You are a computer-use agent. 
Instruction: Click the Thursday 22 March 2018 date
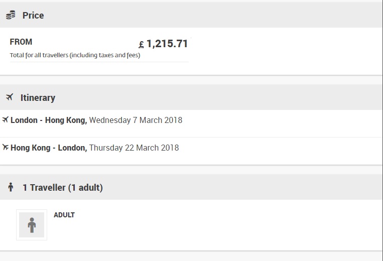(134, 148)
